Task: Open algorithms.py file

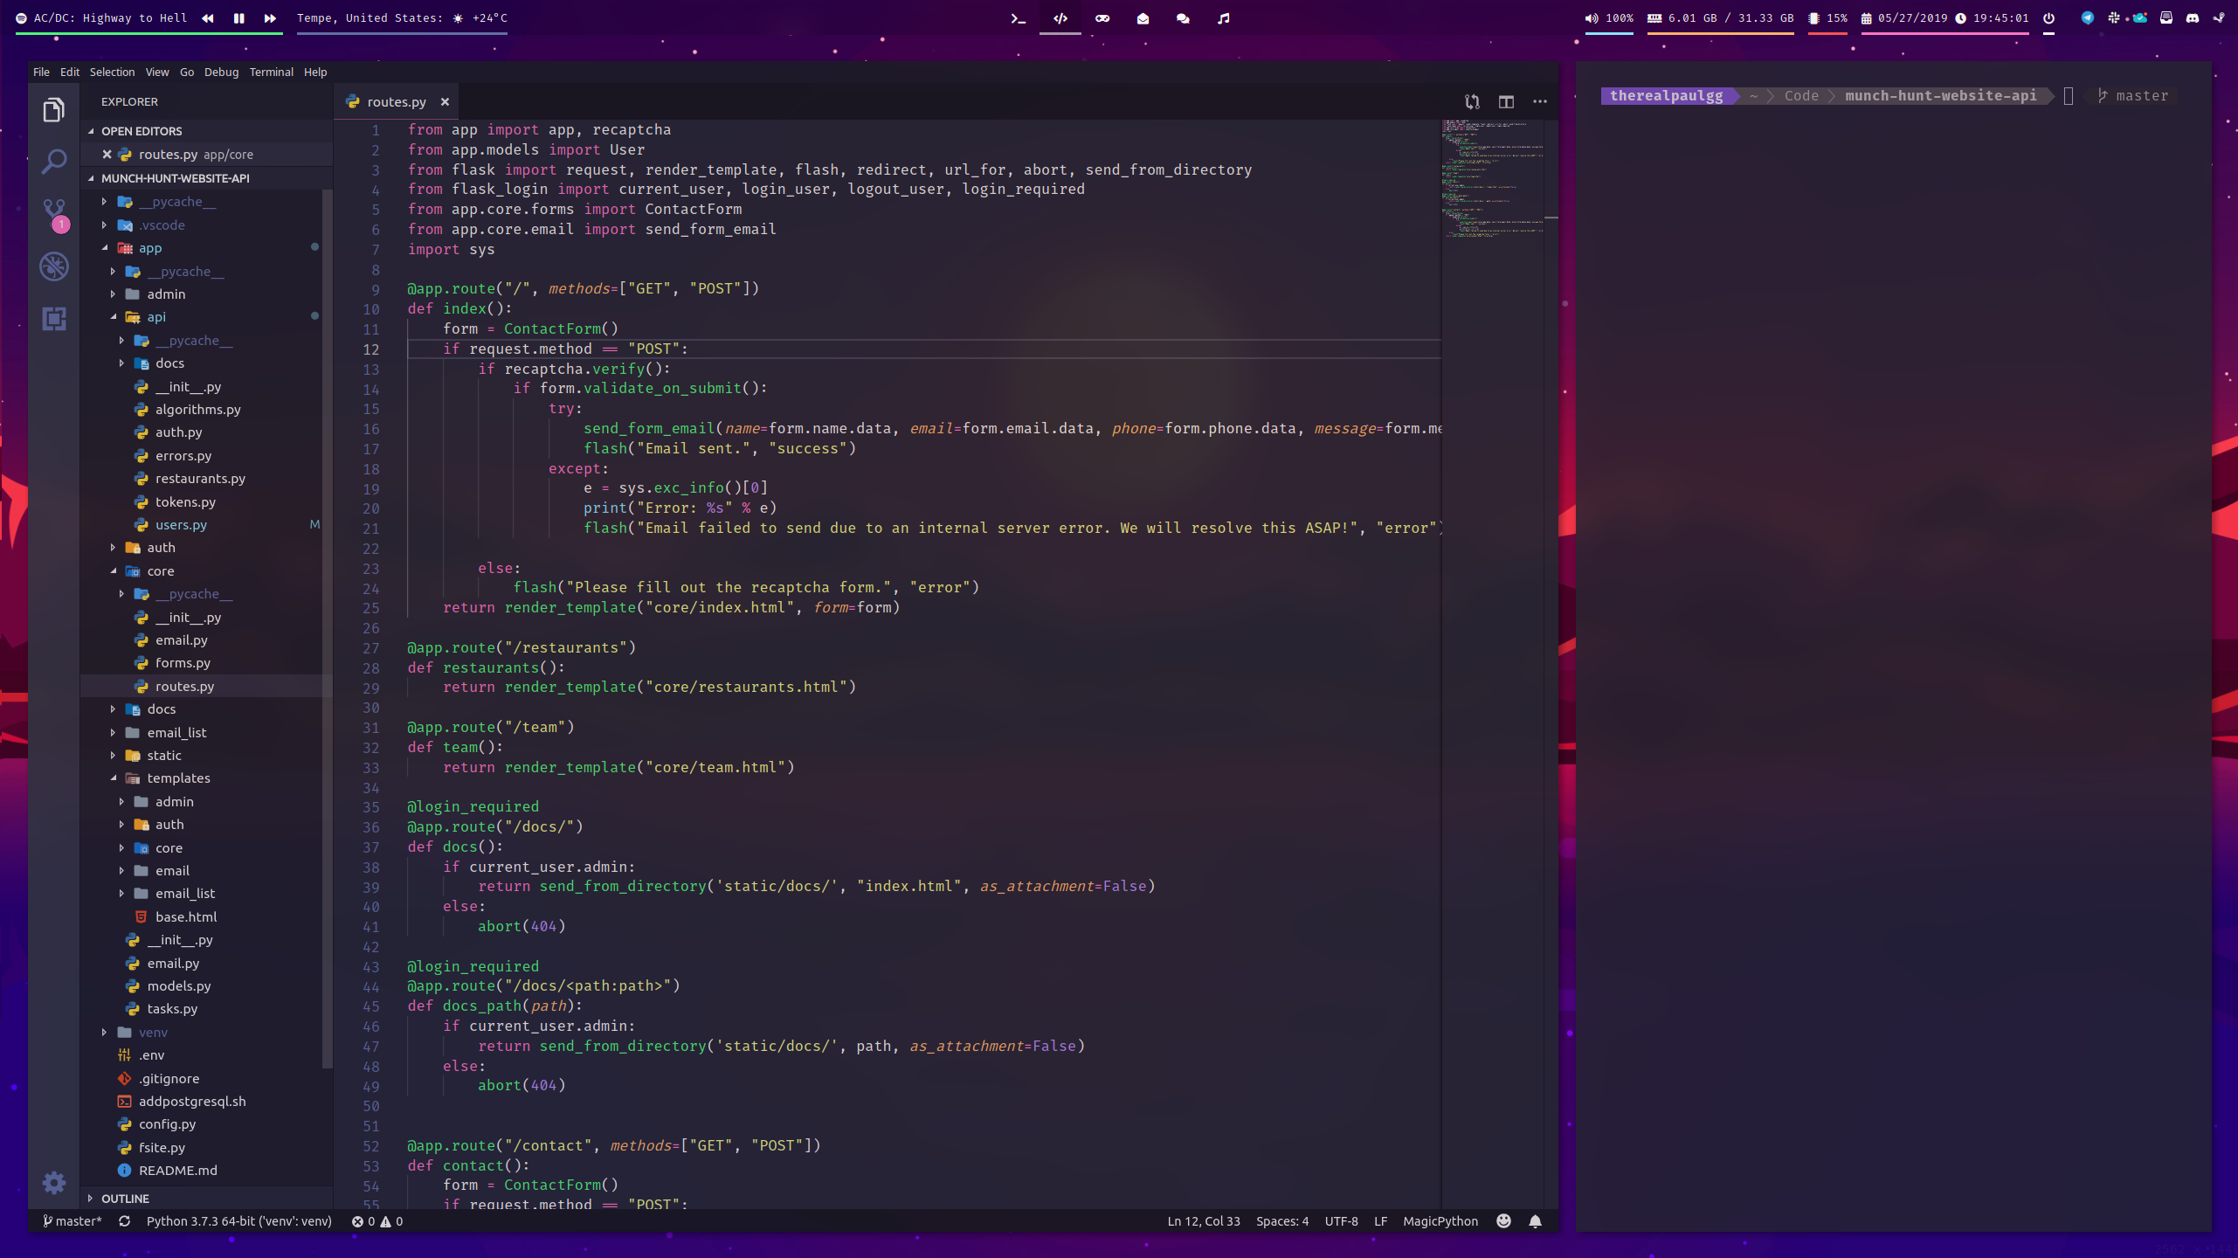Action: point(197,410)
